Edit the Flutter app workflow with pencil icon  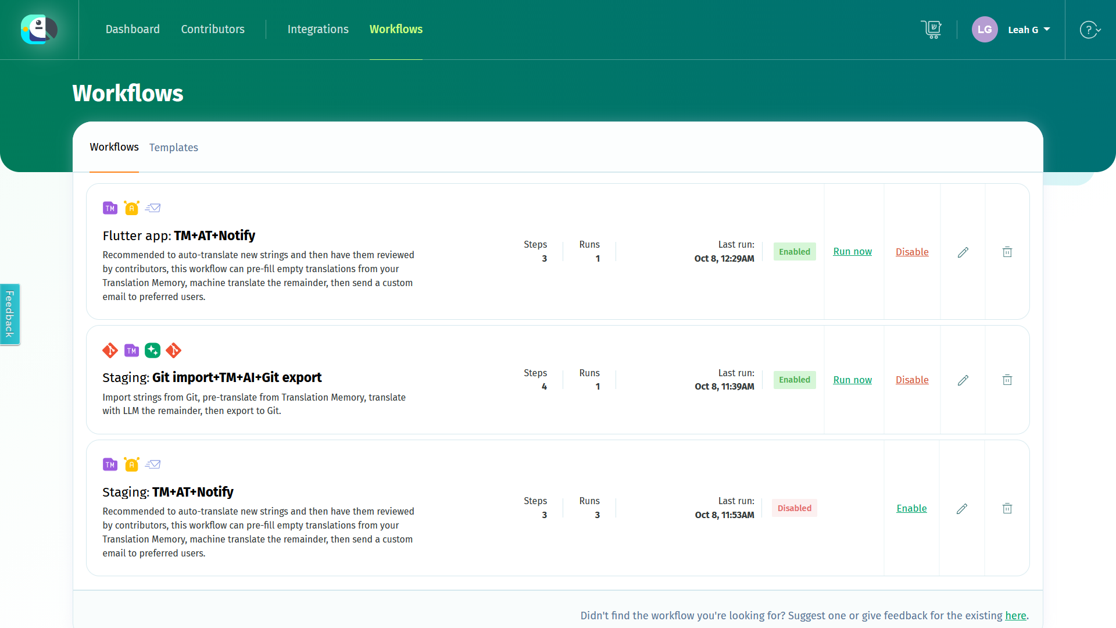pyautogui.click(x=963, y=252)
